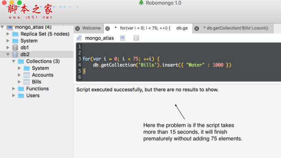Screen dimensions: 281x158
Task: Collapse the Collections (3) folder
Action: [x=14, y=61]
